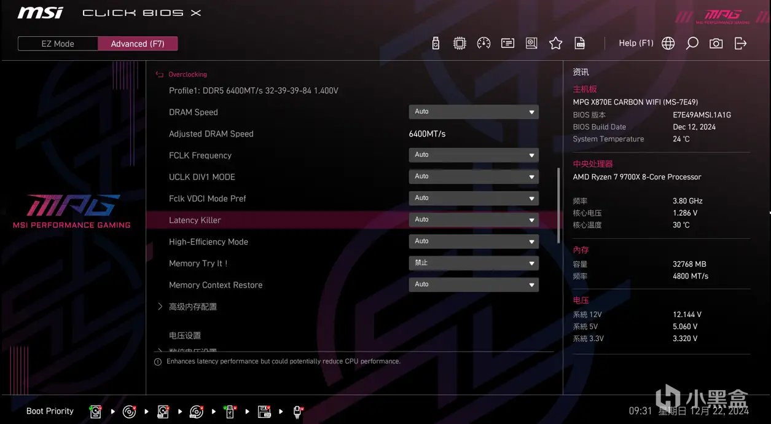This screenshot has height=424, width=771.
Task: Click the info icon beside help description
Action: (x=158, y=362)
